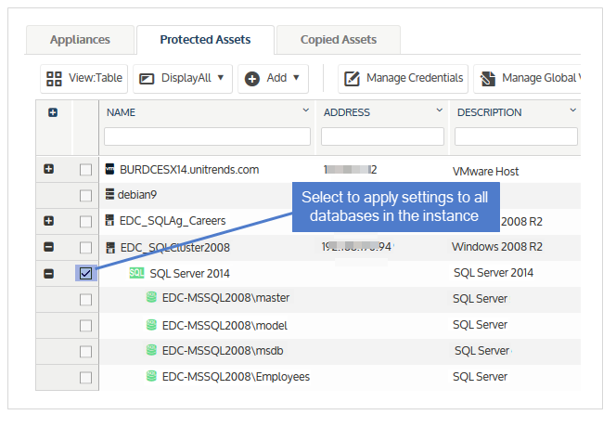This screenshot has width=616, height=428.
Task: Click the SQL Server 2014 instance name
Action: [x=190, y=274]
